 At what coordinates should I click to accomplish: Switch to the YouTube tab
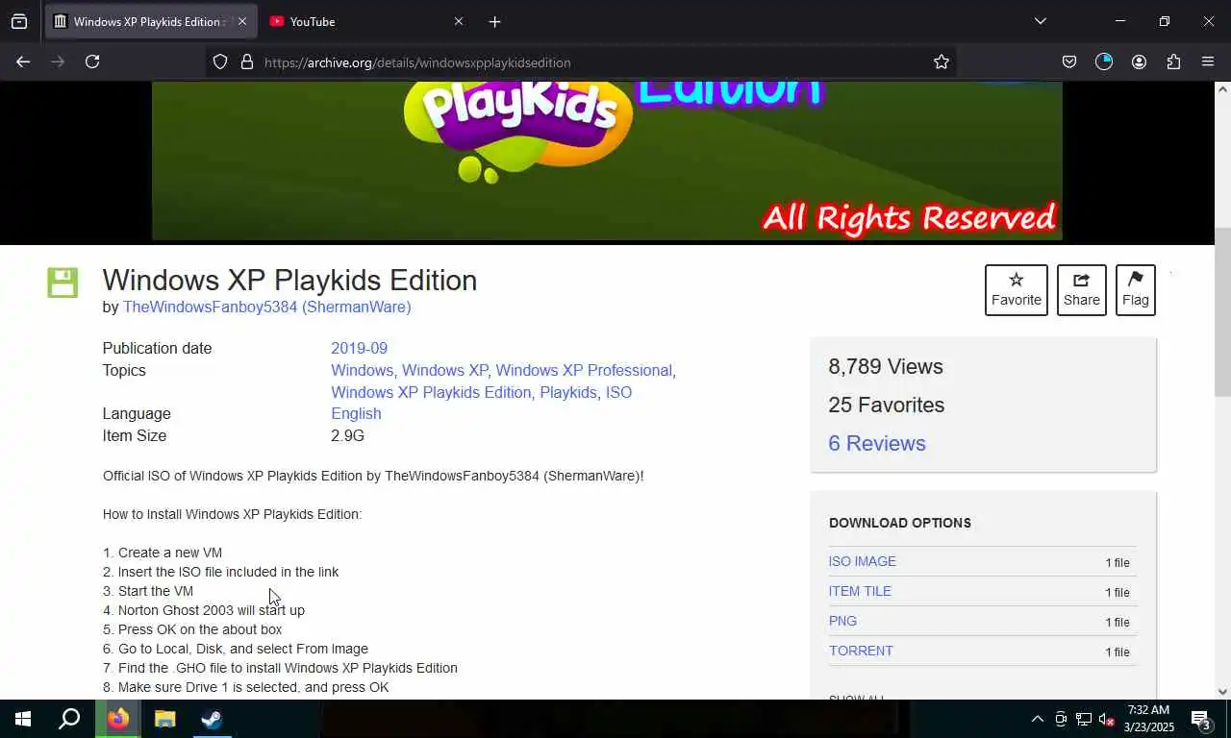tap(366, 21)
